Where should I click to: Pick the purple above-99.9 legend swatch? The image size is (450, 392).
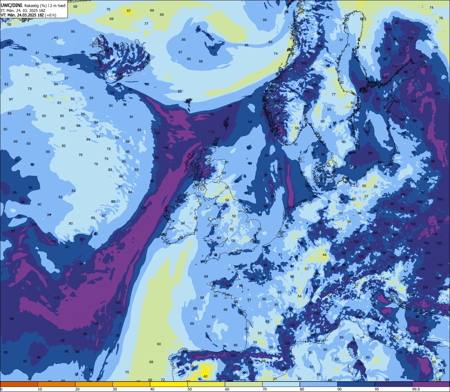[x=431, y=384]
